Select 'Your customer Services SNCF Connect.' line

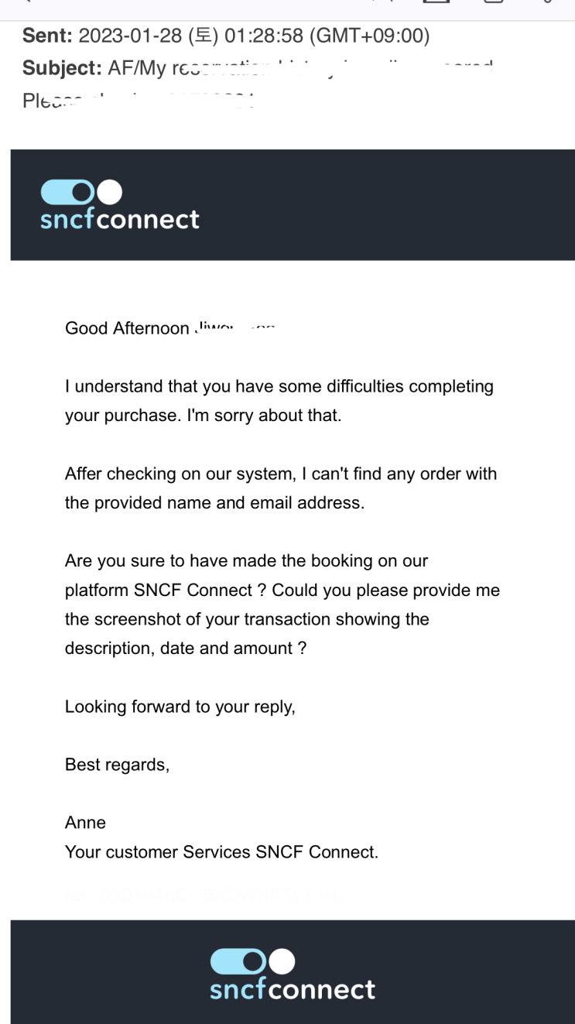pyautogui.click(x=221, y=852)
